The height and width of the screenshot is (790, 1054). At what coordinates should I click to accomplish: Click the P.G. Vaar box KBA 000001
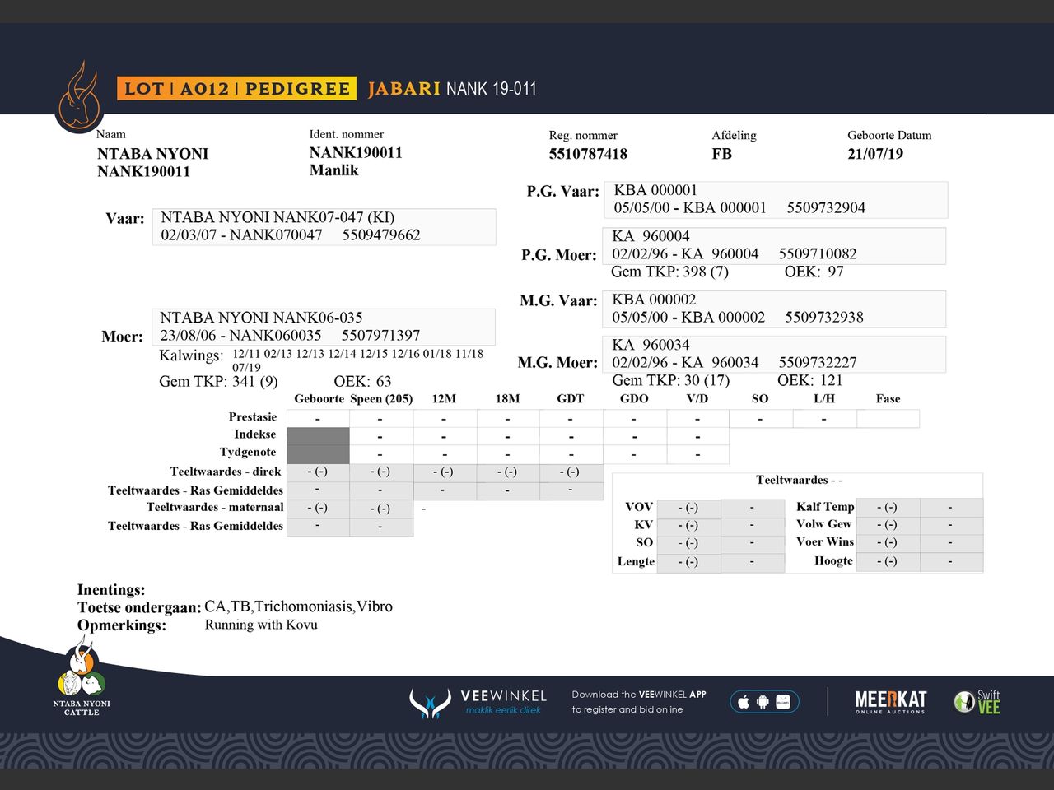pyautogui.click(x=776, y=199)
